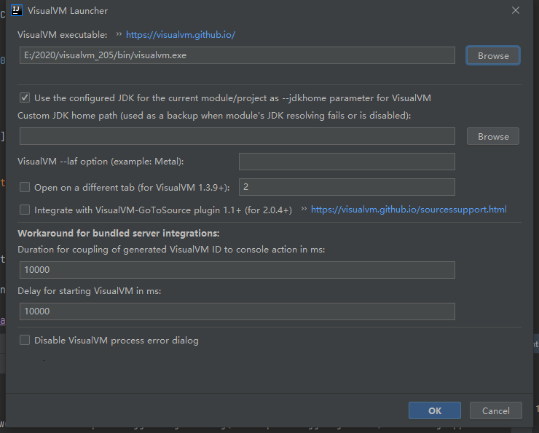The height and width of the screenshot is (433, 539).
Task: Close the VisualVM Launcher dialog
Action: (515, 10)
